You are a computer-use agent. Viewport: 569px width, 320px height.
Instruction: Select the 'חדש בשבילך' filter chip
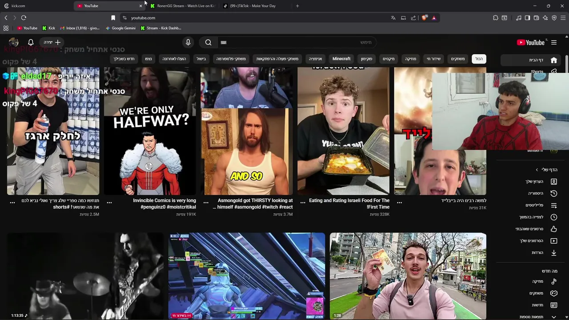pyautogui.click(x=124, y=59)
